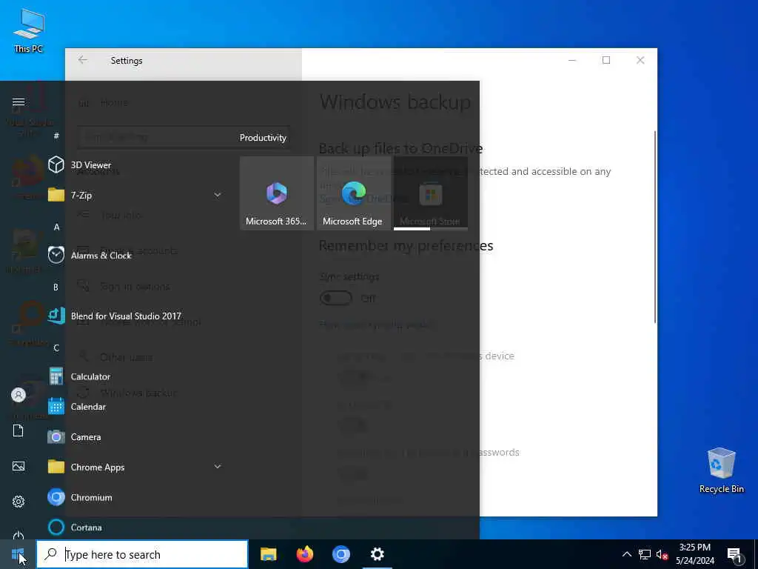The image size is (758, 569).
Task: Jump to the B letter header
Action: tap(56, 287)
